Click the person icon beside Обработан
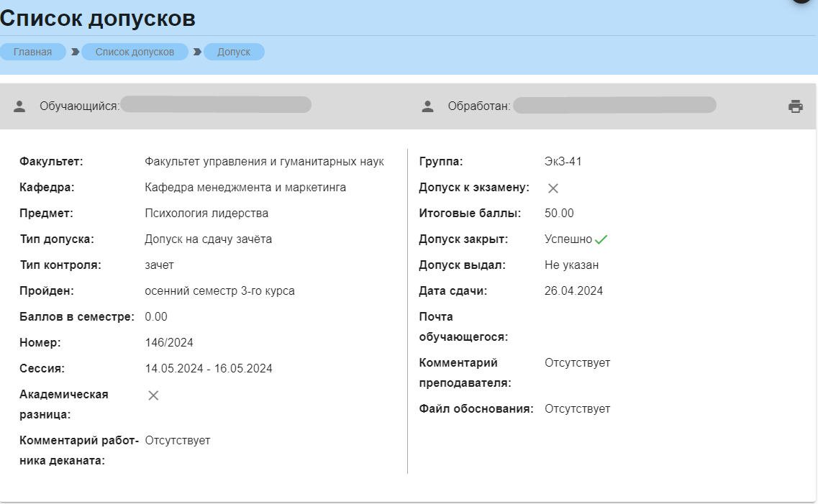Screen dimensions: 818x504 tap(427, 106)
